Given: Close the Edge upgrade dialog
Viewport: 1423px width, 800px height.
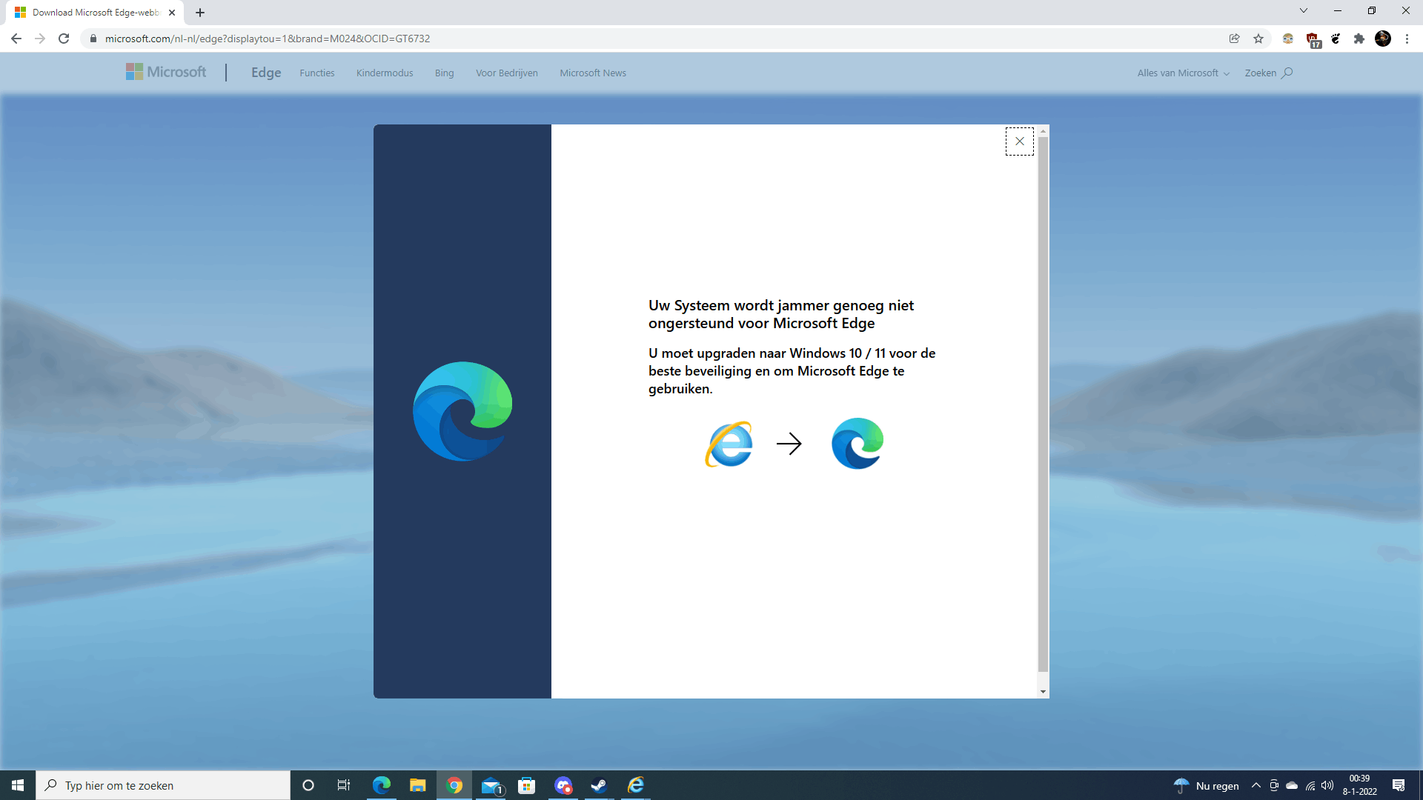Looking at the screenshot, I should (1019, 141).
